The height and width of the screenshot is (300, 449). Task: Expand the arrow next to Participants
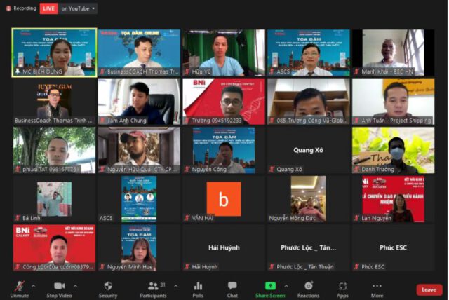click(x=175, y=285)
